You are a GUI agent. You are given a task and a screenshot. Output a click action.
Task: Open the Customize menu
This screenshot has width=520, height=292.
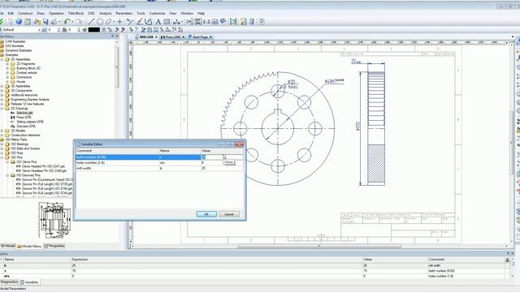pos(157,13)
